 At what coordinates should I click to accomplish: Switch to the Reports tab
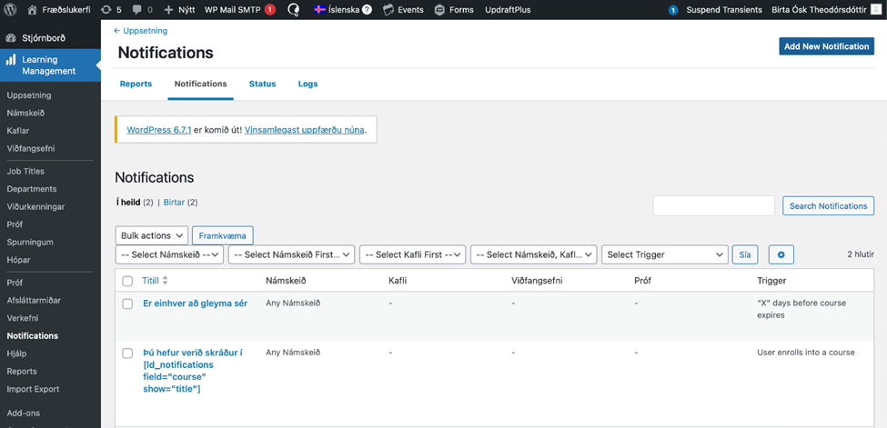(x=136, y=84)
